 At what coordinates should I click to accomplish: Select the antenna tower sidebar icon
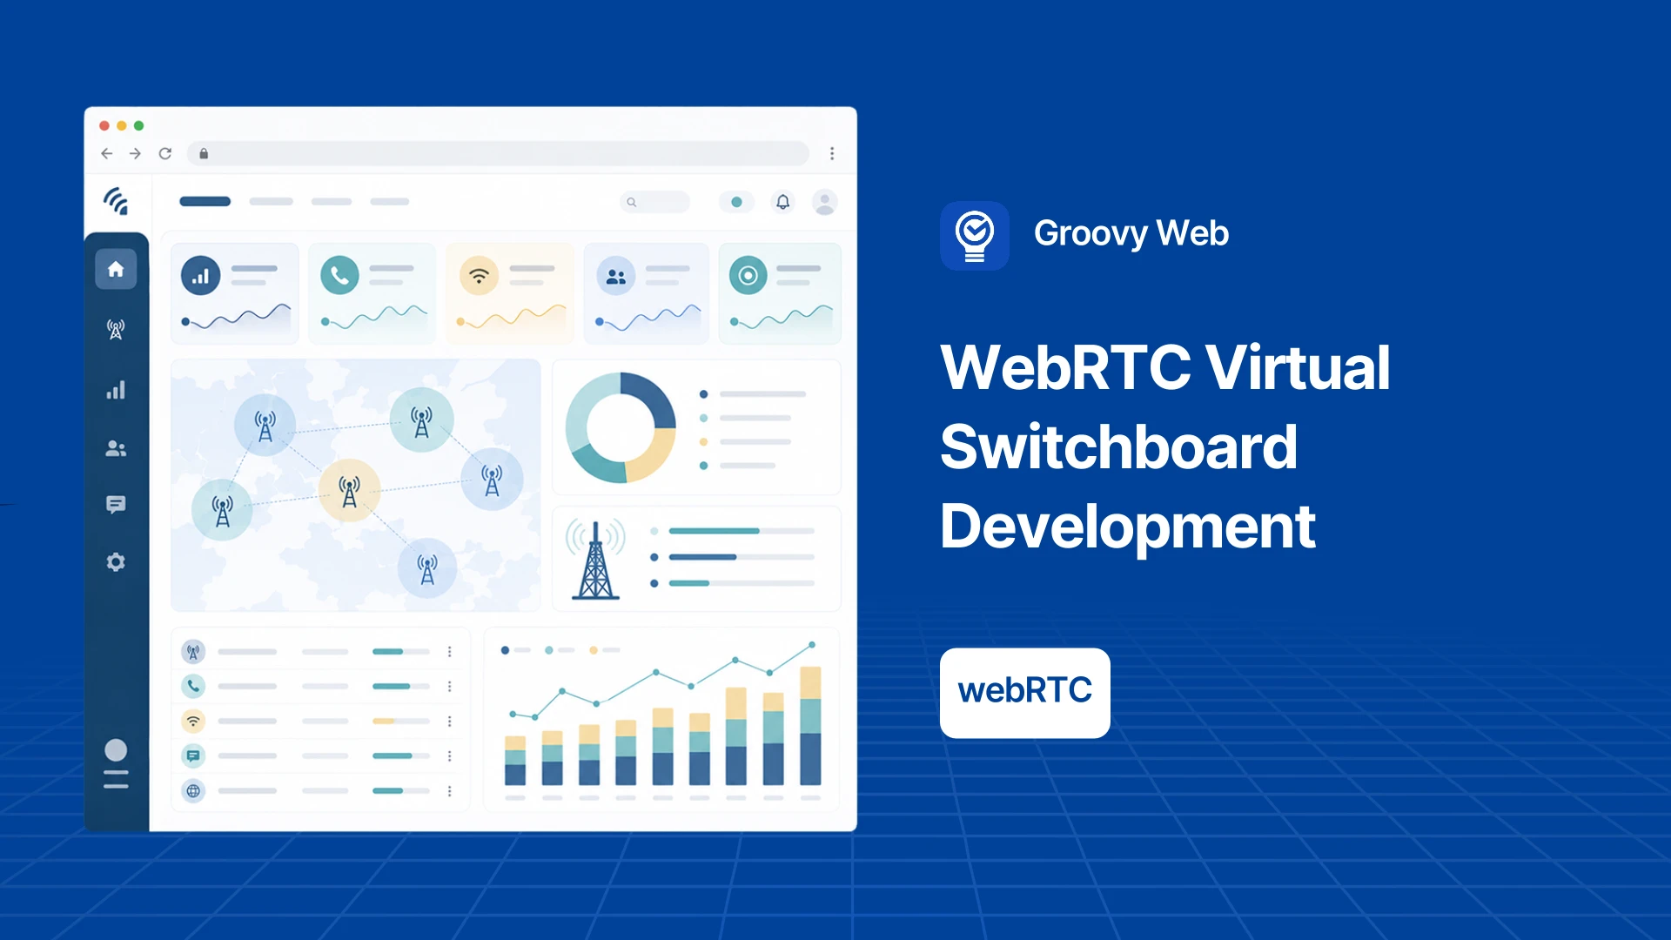pyautogui.click(x=116, y=329)
